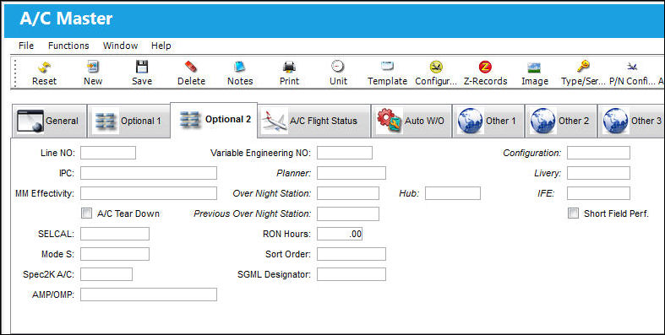Switch to the Other 3 tab
This screenshot has height=335, width=665.
(632, 122)
